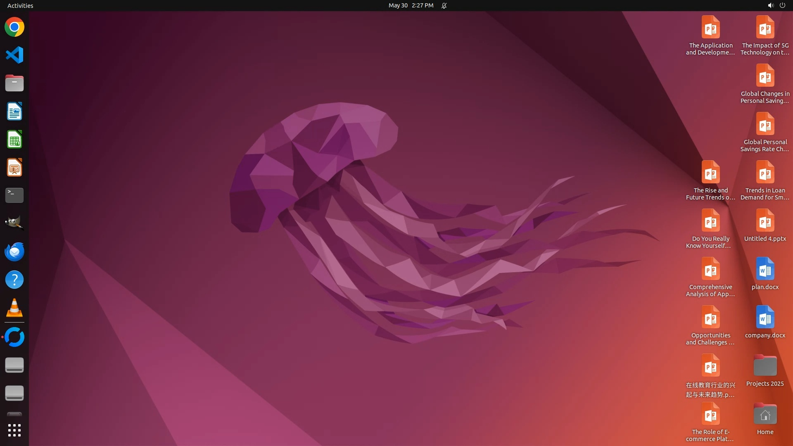Launch LibreOffice Calc from the dock

14,139
